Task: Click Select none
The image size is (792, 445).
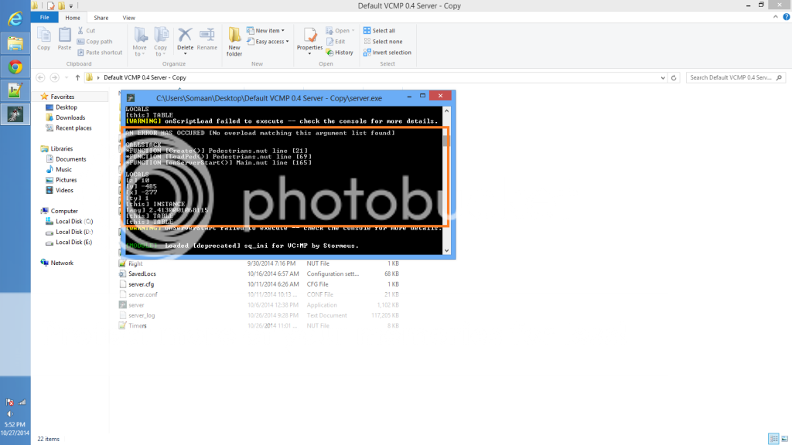Action: 383,42
